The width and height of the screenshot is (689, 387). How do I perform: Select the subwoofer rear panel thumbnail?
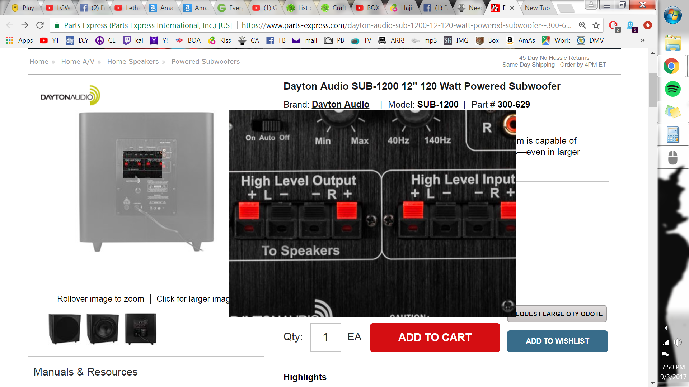pyautogui.click(x=141, y=329)
